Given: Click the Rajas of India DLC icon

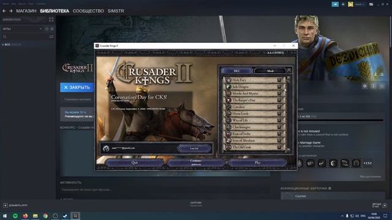Looking at the screenshot, I should click(228, 134).
